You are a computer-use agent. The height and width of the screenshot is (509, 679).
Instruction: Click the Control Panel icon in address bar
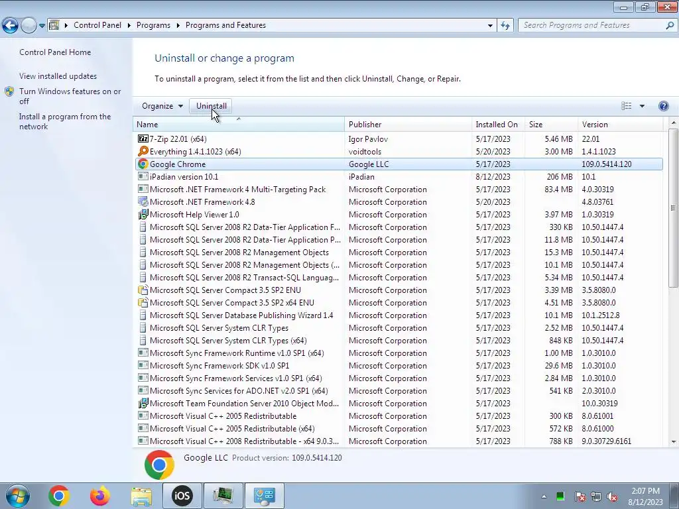click(x=54, y=25)
